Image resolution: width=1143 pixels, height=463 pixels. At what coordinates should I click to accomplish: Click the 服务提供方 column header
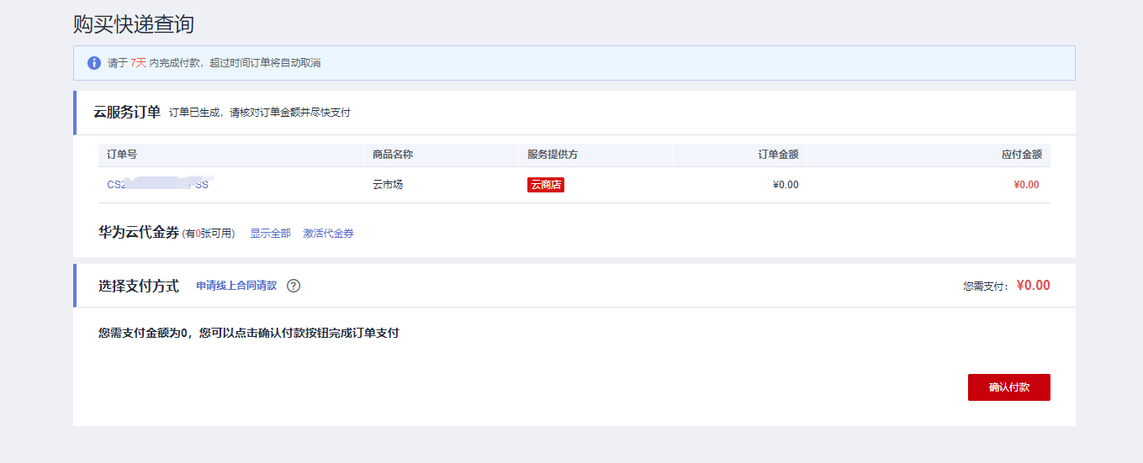click(x=553, y=155)
